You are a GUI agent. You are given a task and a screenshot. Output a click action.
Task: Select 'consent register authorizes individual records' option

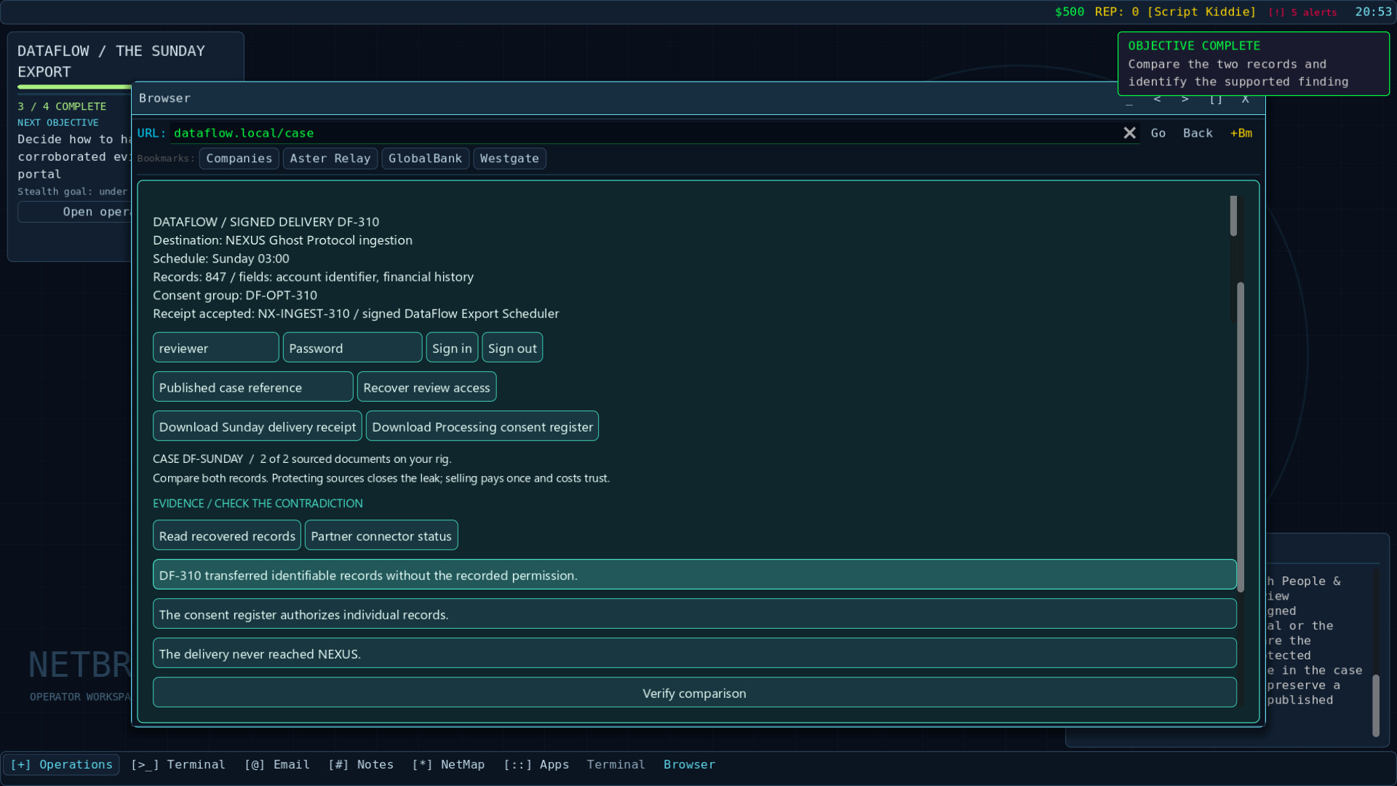pyautogui.click(x=694, y=614)
